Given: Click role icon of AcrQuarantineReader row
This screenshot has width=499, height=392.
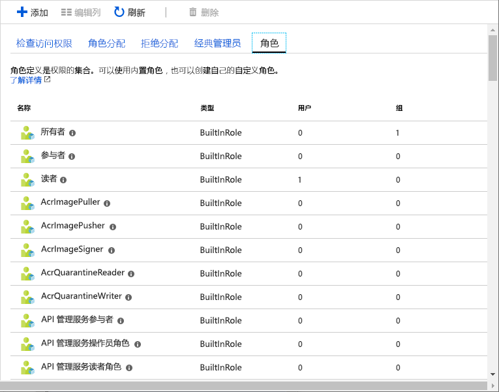Looking at the screenshot, I should 27,274.
